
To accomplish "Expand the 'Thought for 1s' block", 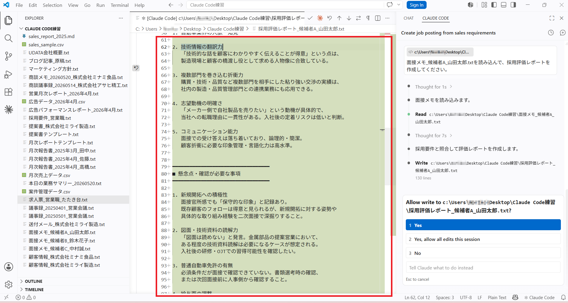I will click(x=434, y=87).
